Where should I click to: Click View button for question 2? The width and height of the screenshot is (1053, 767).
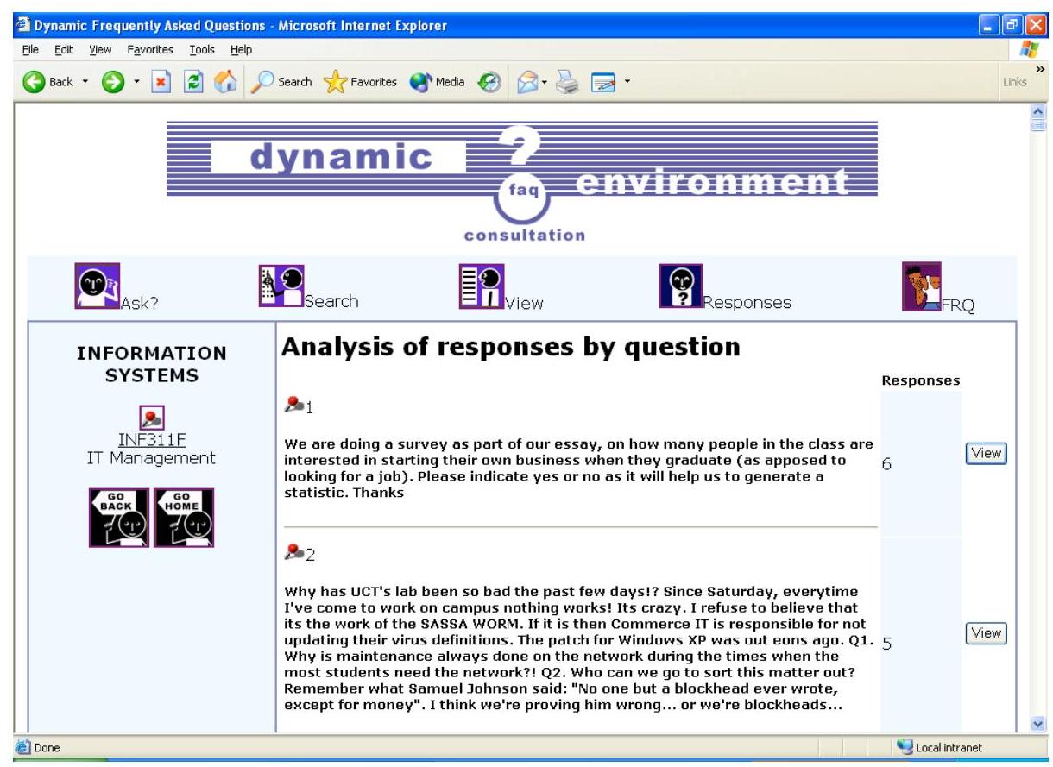point(986,633)
